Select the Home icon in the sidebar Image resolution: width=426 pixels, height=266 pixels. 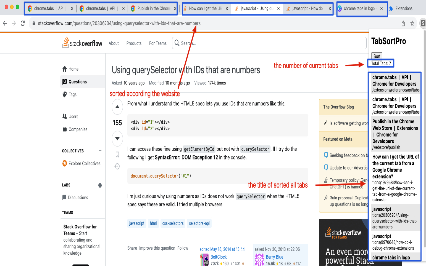(64, 69)
